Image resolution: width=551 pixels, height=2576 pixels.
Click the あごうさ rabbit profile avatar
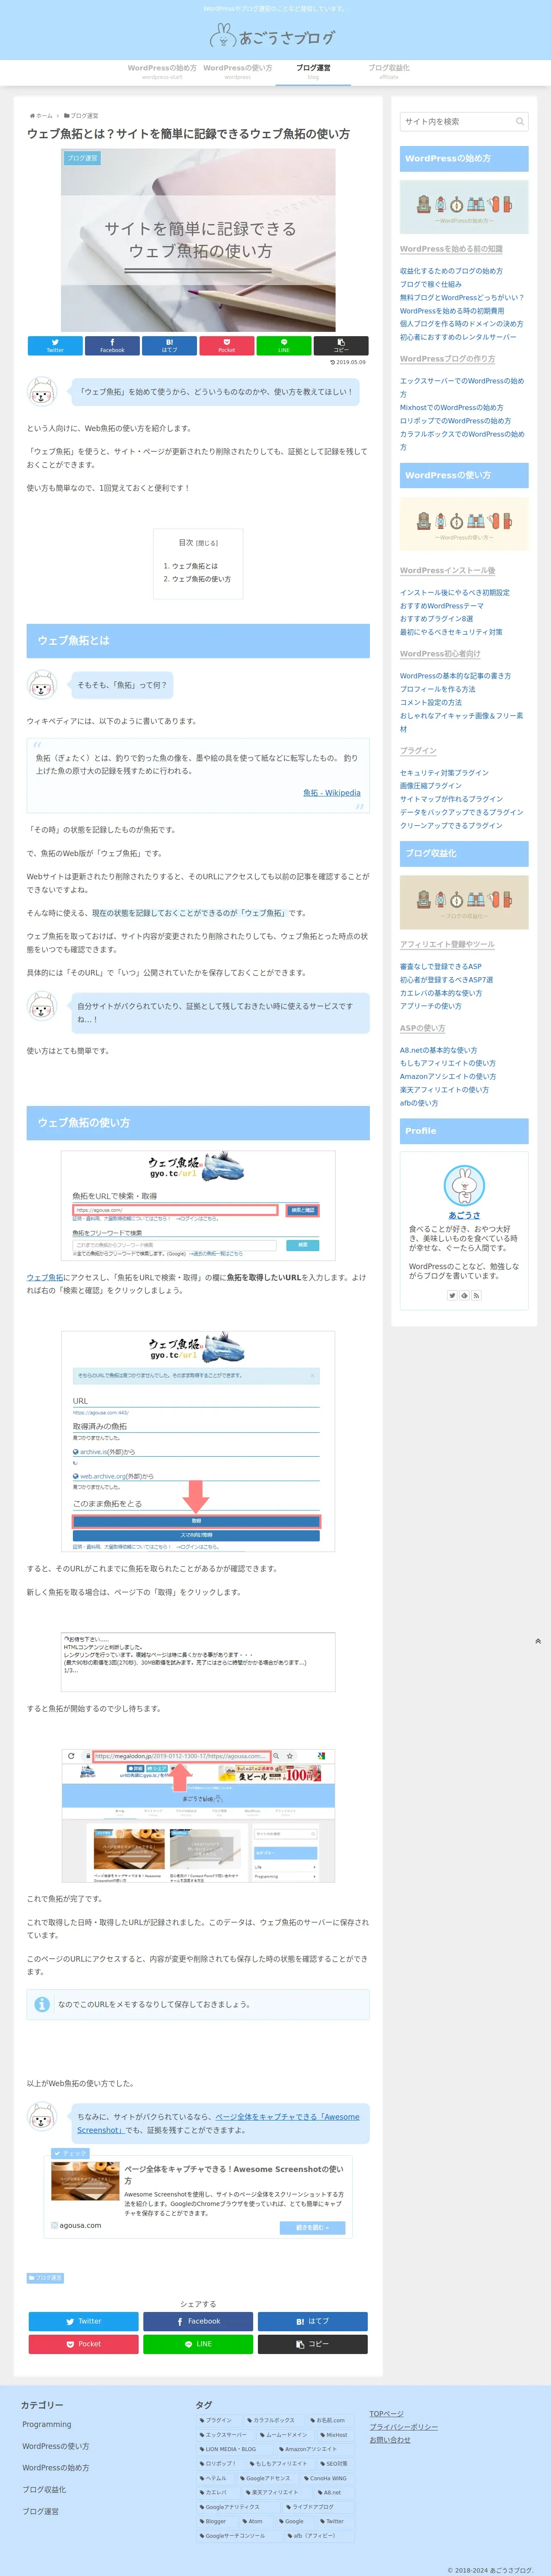464,1185
